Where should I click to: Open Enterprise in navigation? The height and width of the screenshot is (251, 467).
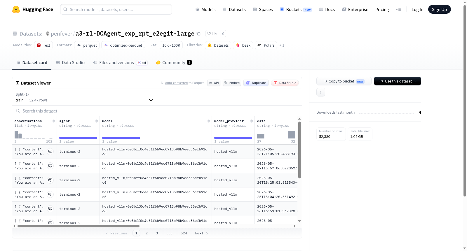[355, 9]
